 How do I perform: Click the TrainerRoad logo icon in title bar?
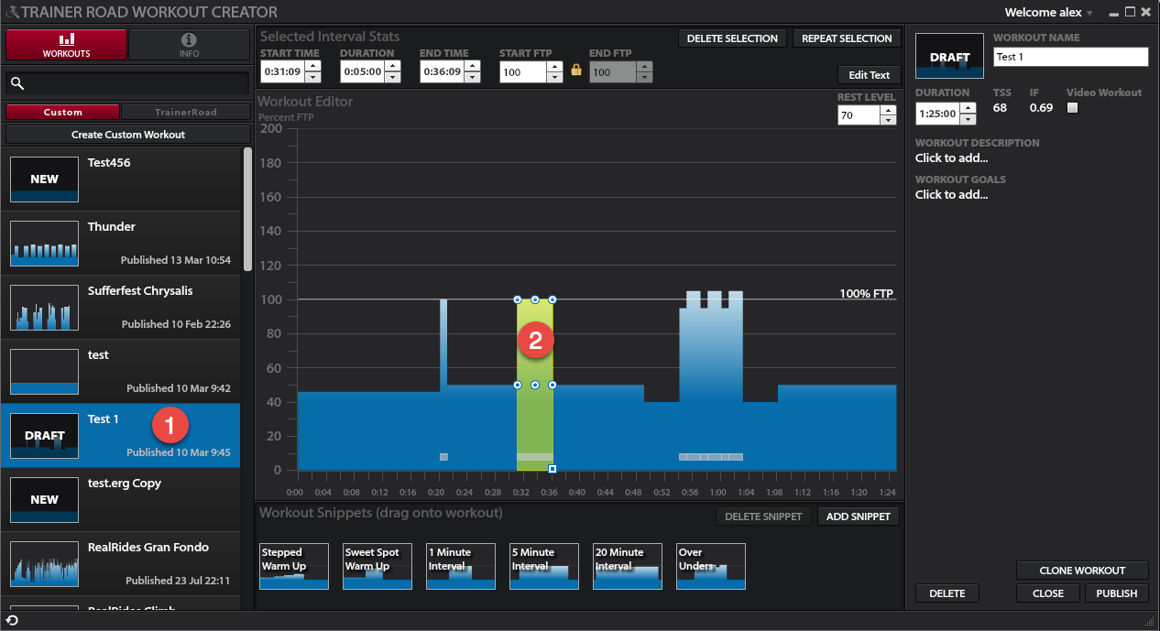tap(10, 13)
